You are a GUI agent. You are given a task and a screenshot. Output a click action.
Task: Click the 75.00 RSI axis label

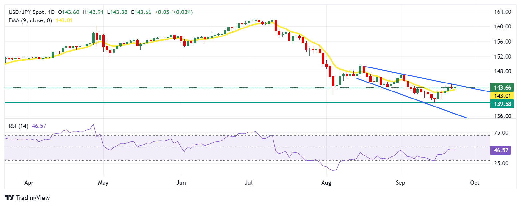(x=501, y=133)
